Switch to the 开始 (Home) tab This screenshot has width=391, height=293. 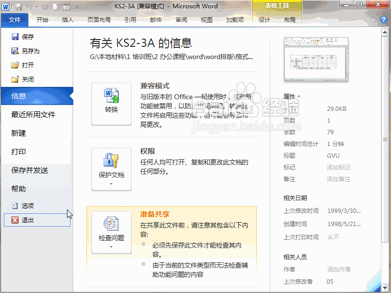coord(42,20)
